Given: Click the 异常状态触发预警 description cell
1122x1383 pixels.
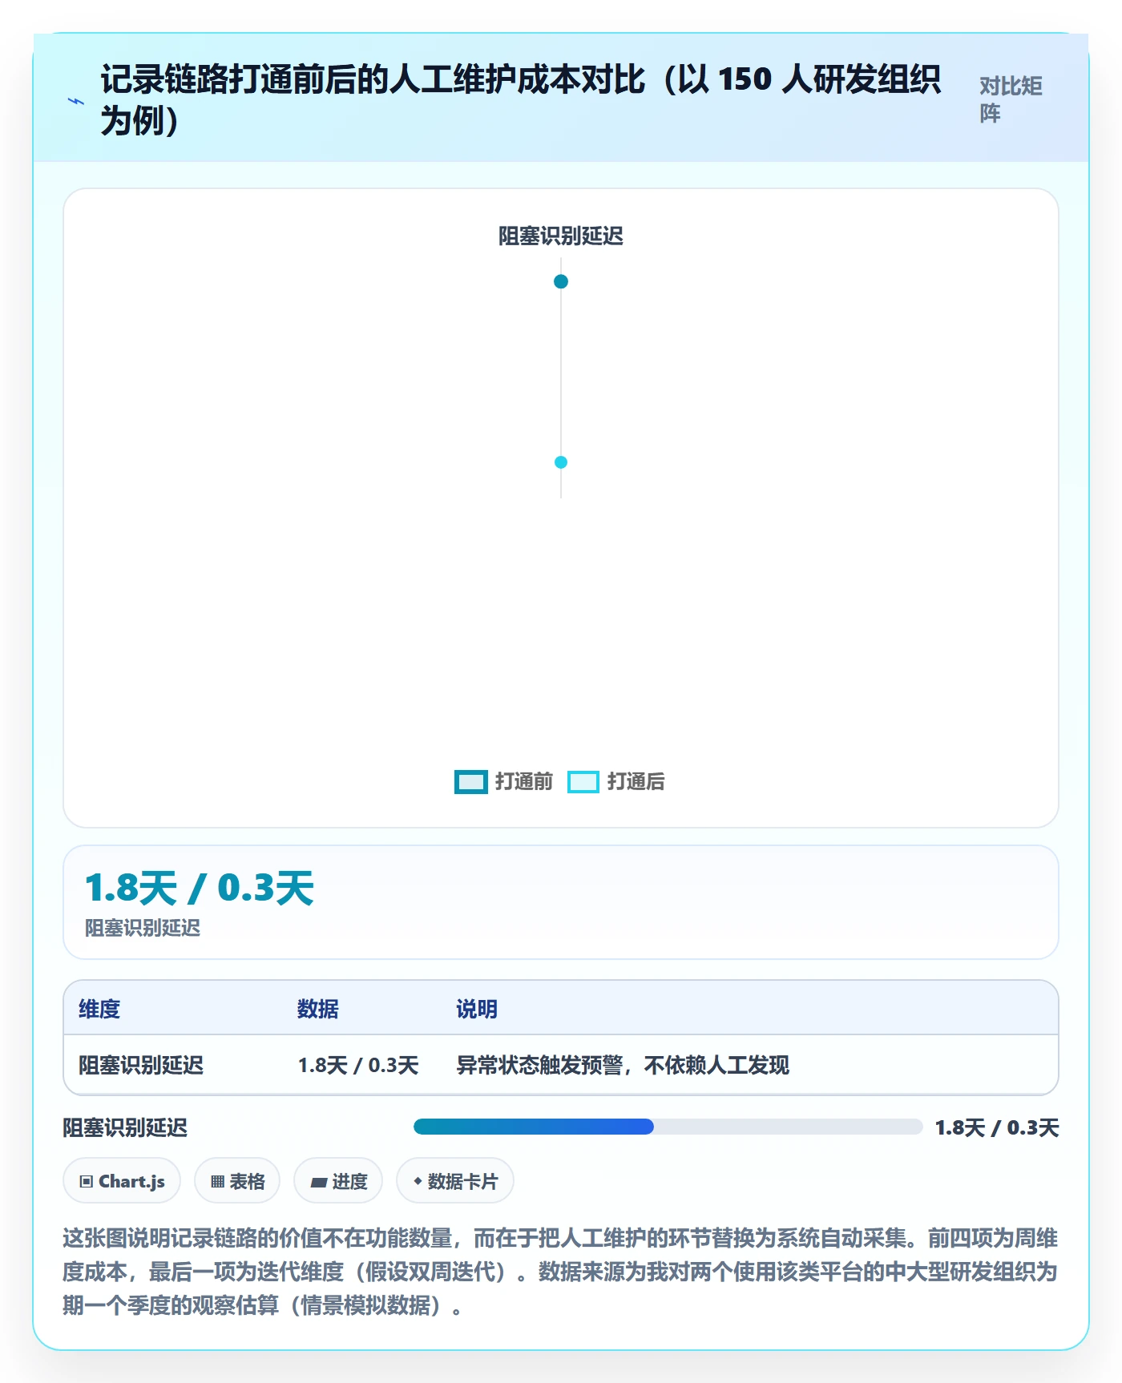Looking at the screenshot, I should (623, 1065).
